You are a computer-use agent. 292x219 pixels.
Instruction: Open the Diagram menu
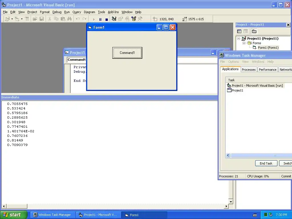pos(89,12)
